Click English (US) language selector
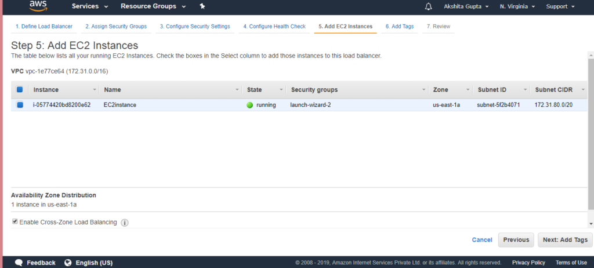The width and height of the screenshot is (594, 268). (94, 263)
